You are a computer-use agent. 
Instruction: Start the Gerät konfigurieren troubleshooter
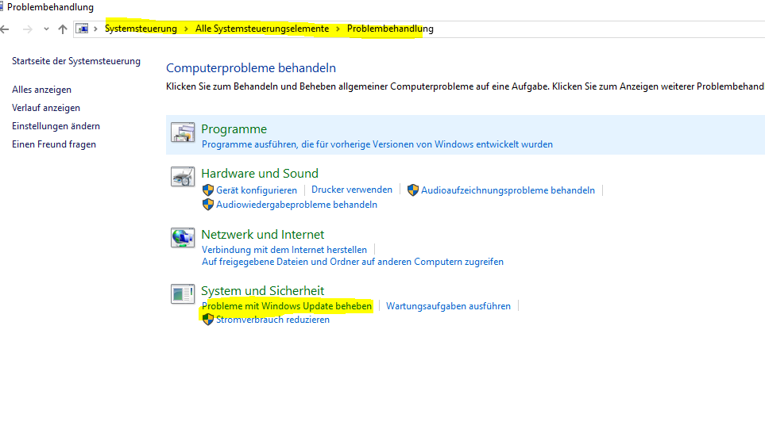pyautogui.click(x=257, y=190)
